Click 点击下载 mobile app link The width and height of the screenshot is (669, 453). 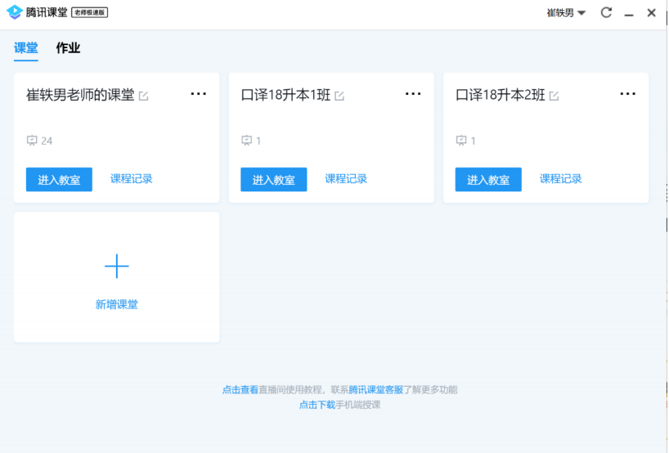point(317,405)
